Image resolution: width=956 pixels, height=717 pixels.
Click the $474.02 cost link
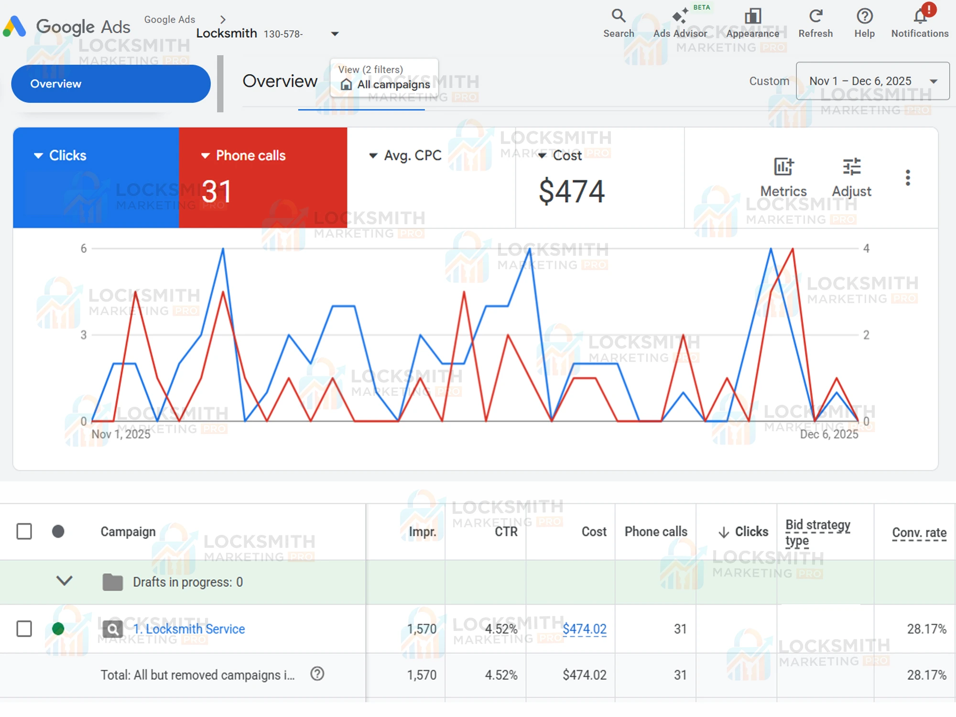click(x=585, y=629)
